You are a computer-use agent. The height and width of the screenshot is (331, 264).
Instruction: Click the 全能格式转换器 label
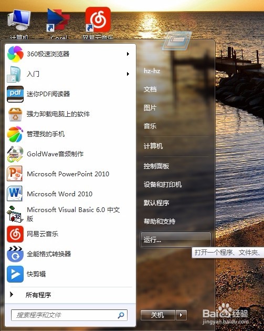click(x=49, y=254)
